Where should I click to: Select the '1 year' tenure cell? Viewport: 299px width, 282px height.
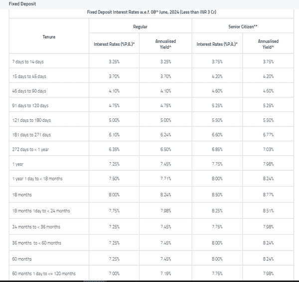coord(17,164)
